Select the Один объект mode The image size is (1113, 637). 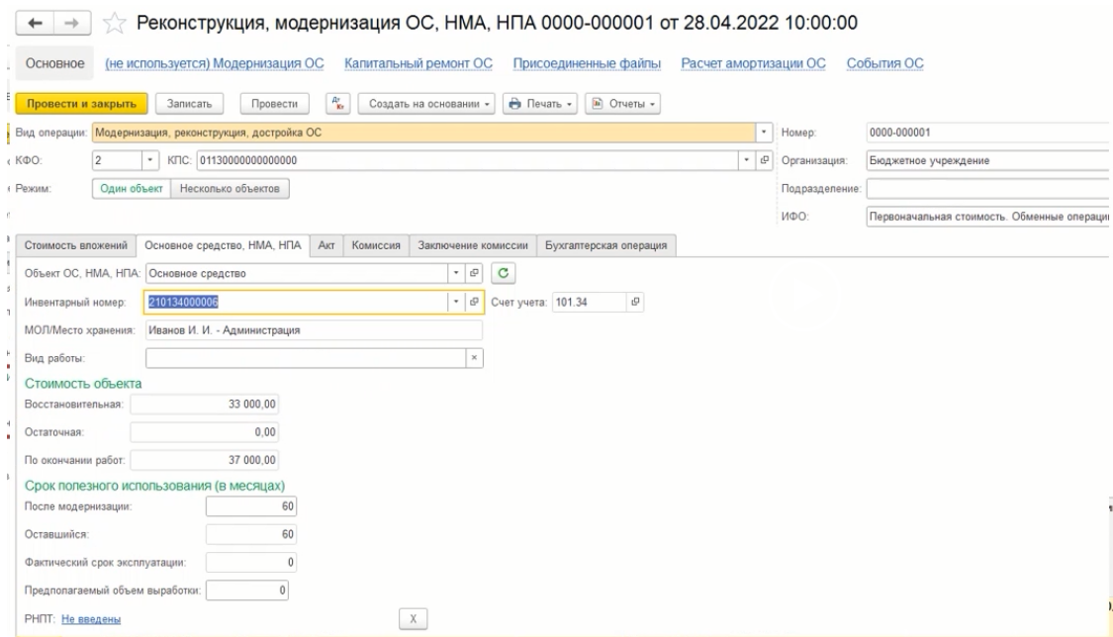click(131, 188)
